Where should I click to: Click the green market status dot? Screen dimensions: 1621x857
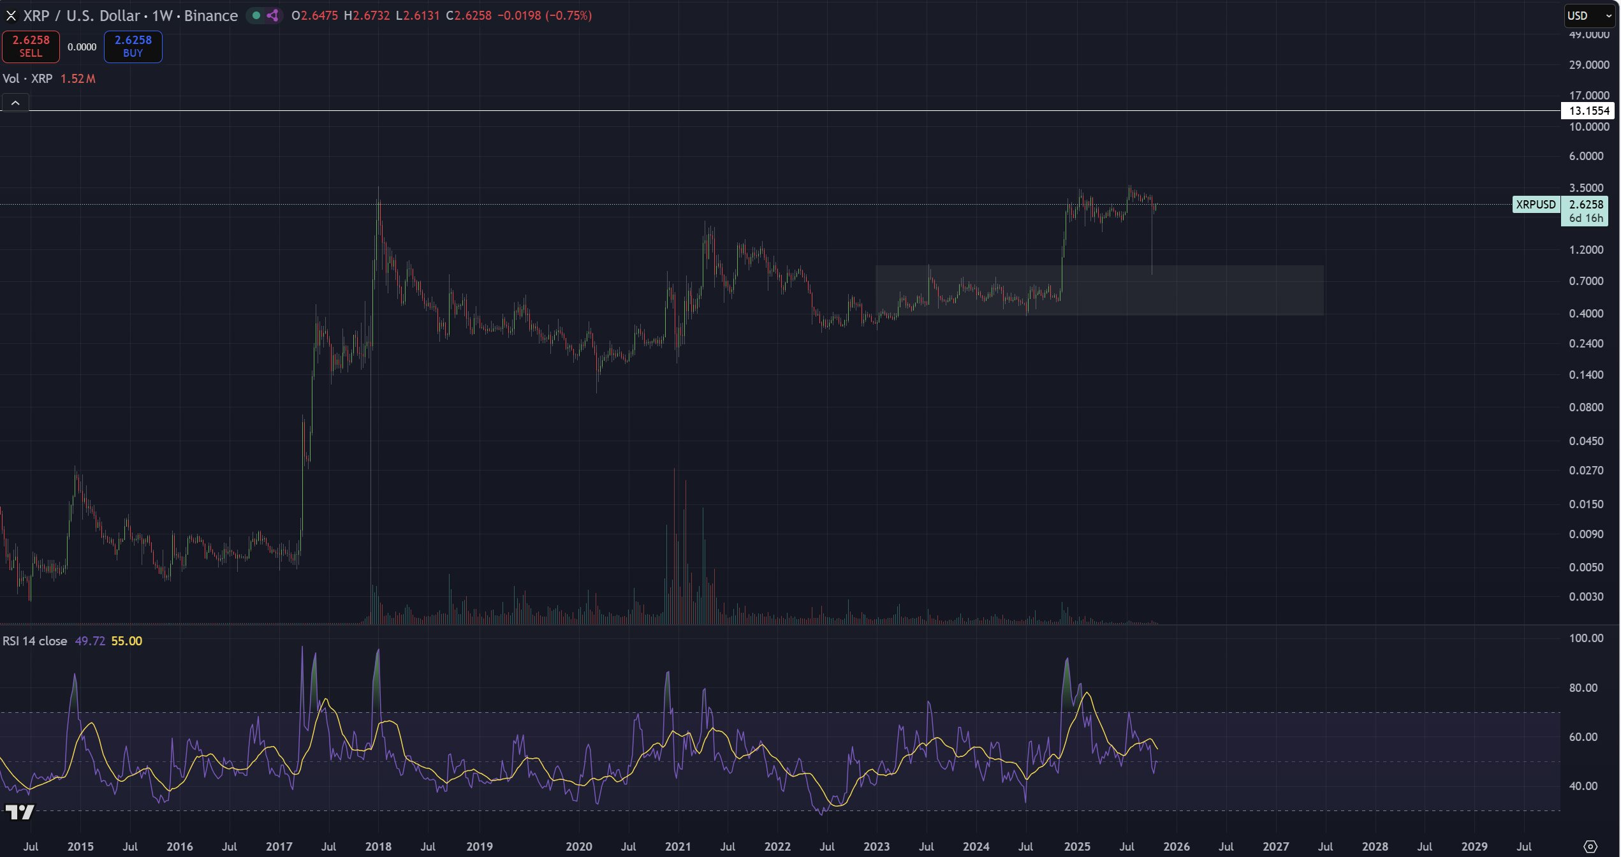tap(257, 16)
